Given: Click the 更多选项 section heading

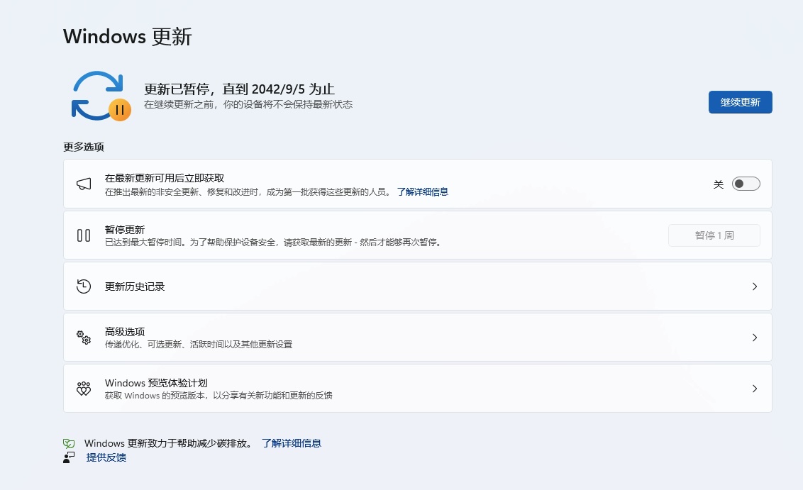Looking at the screenshot, I should (84, 147).
